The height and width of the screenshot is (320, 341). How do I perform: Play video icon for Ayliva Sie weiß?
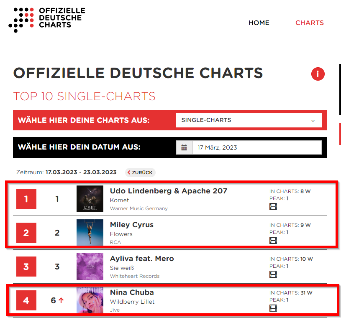273,274
